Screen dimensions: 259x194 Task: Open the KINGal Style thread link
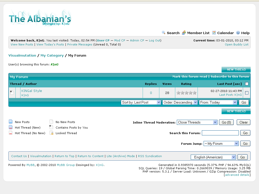(x=32, y=91)
